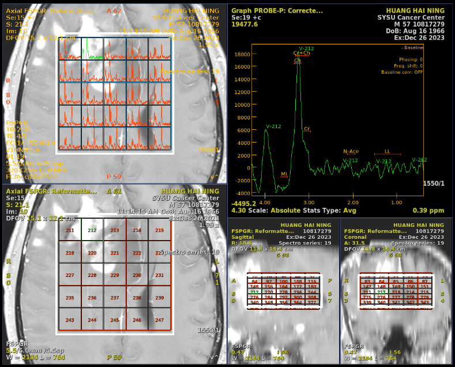The image size is (455, 367).
Task: Select voxel 211 in the numbered axial grid
Action: point(70,230)
